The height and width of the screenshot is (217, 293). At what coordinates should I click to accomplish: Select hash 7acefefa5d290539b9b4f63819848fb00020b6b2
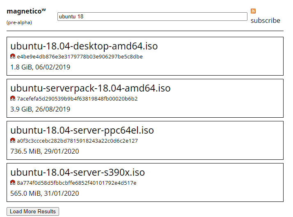(77, 98)
